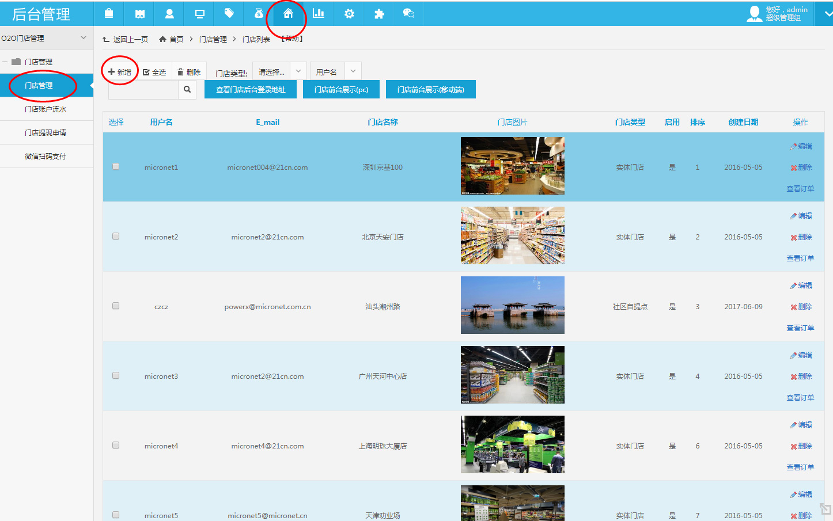Tick the checkbox for micronet1
This screenshot has height=521, width=833.
click(x=116, y=166)
